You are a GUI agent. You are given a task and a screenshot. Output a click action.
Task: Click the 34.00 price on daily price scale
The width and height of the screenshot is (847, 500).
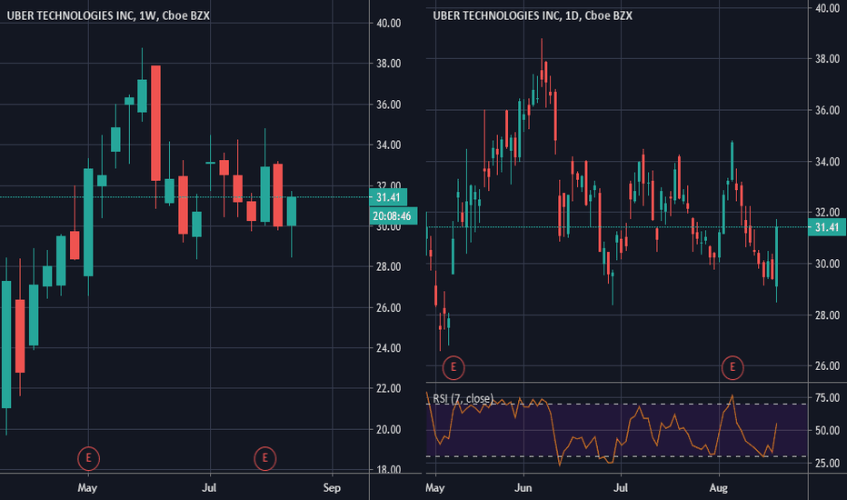827,162
